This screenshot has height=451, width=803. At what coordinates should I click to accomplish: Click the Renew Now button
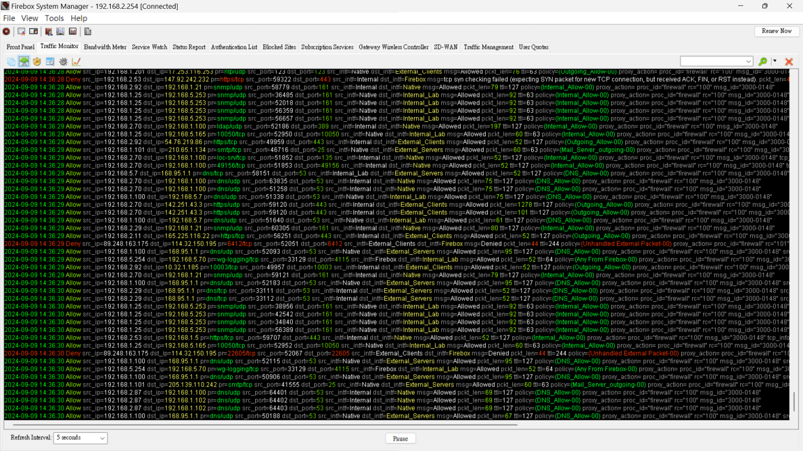click(x=776, y=31)
